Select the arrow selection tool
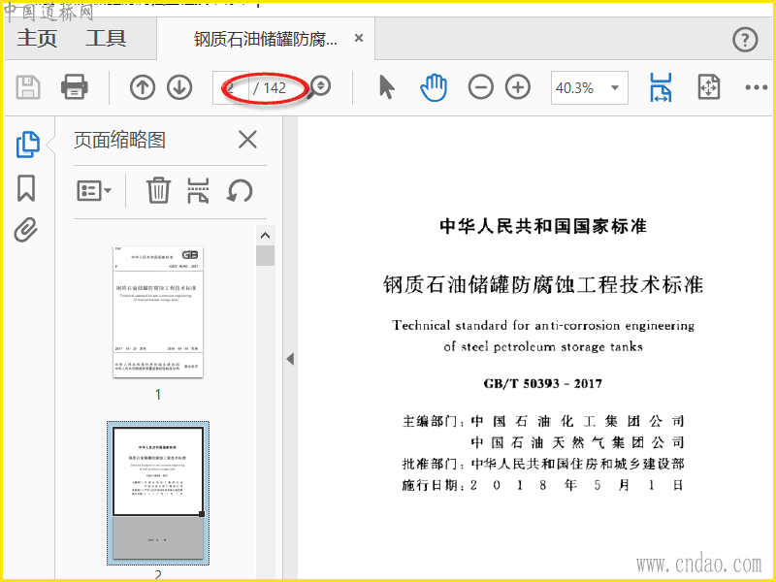776x582 pixels. [x=386, y=87]
